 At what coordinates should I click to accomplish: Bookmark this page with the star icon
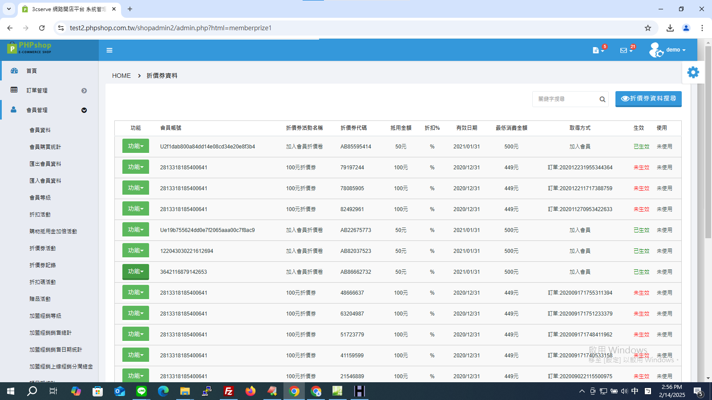click(648, 28)
